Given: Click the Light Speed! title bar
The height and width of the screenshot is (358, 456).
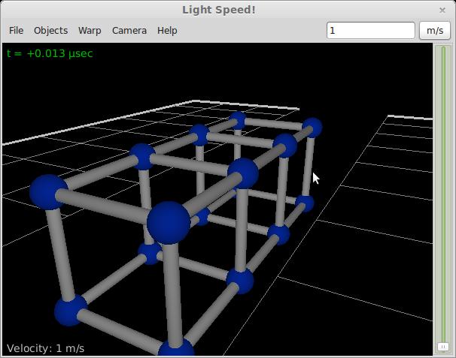Looking at the screenshot, I should click(x=218, y=10).
